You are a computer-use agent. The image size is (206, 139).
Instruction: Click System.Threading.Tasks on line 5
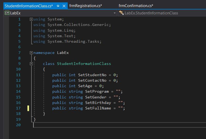click(x=73, y=41)
